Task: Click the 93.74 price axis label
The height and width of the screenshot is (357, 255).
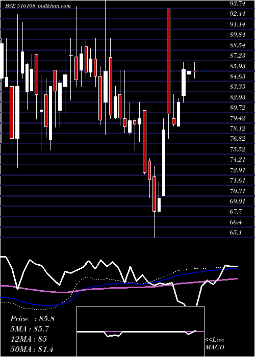Action: [x=238, y=3]
